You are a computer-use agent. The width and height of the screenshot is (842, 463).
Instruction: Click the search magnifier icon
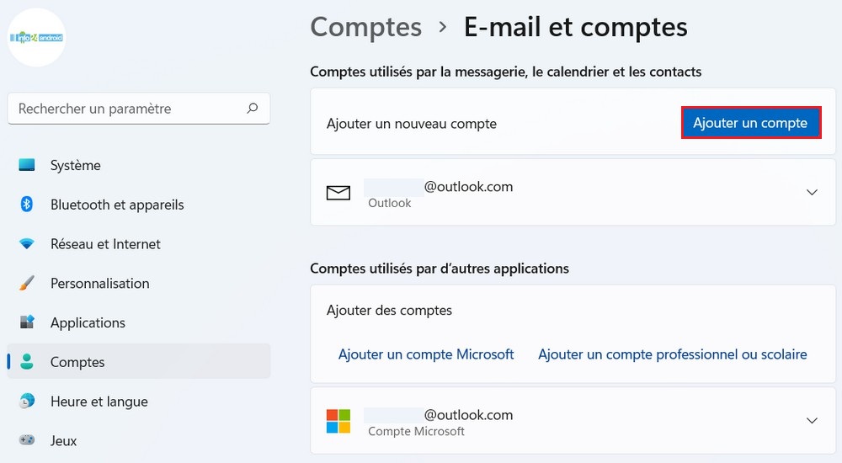[252, 109]
